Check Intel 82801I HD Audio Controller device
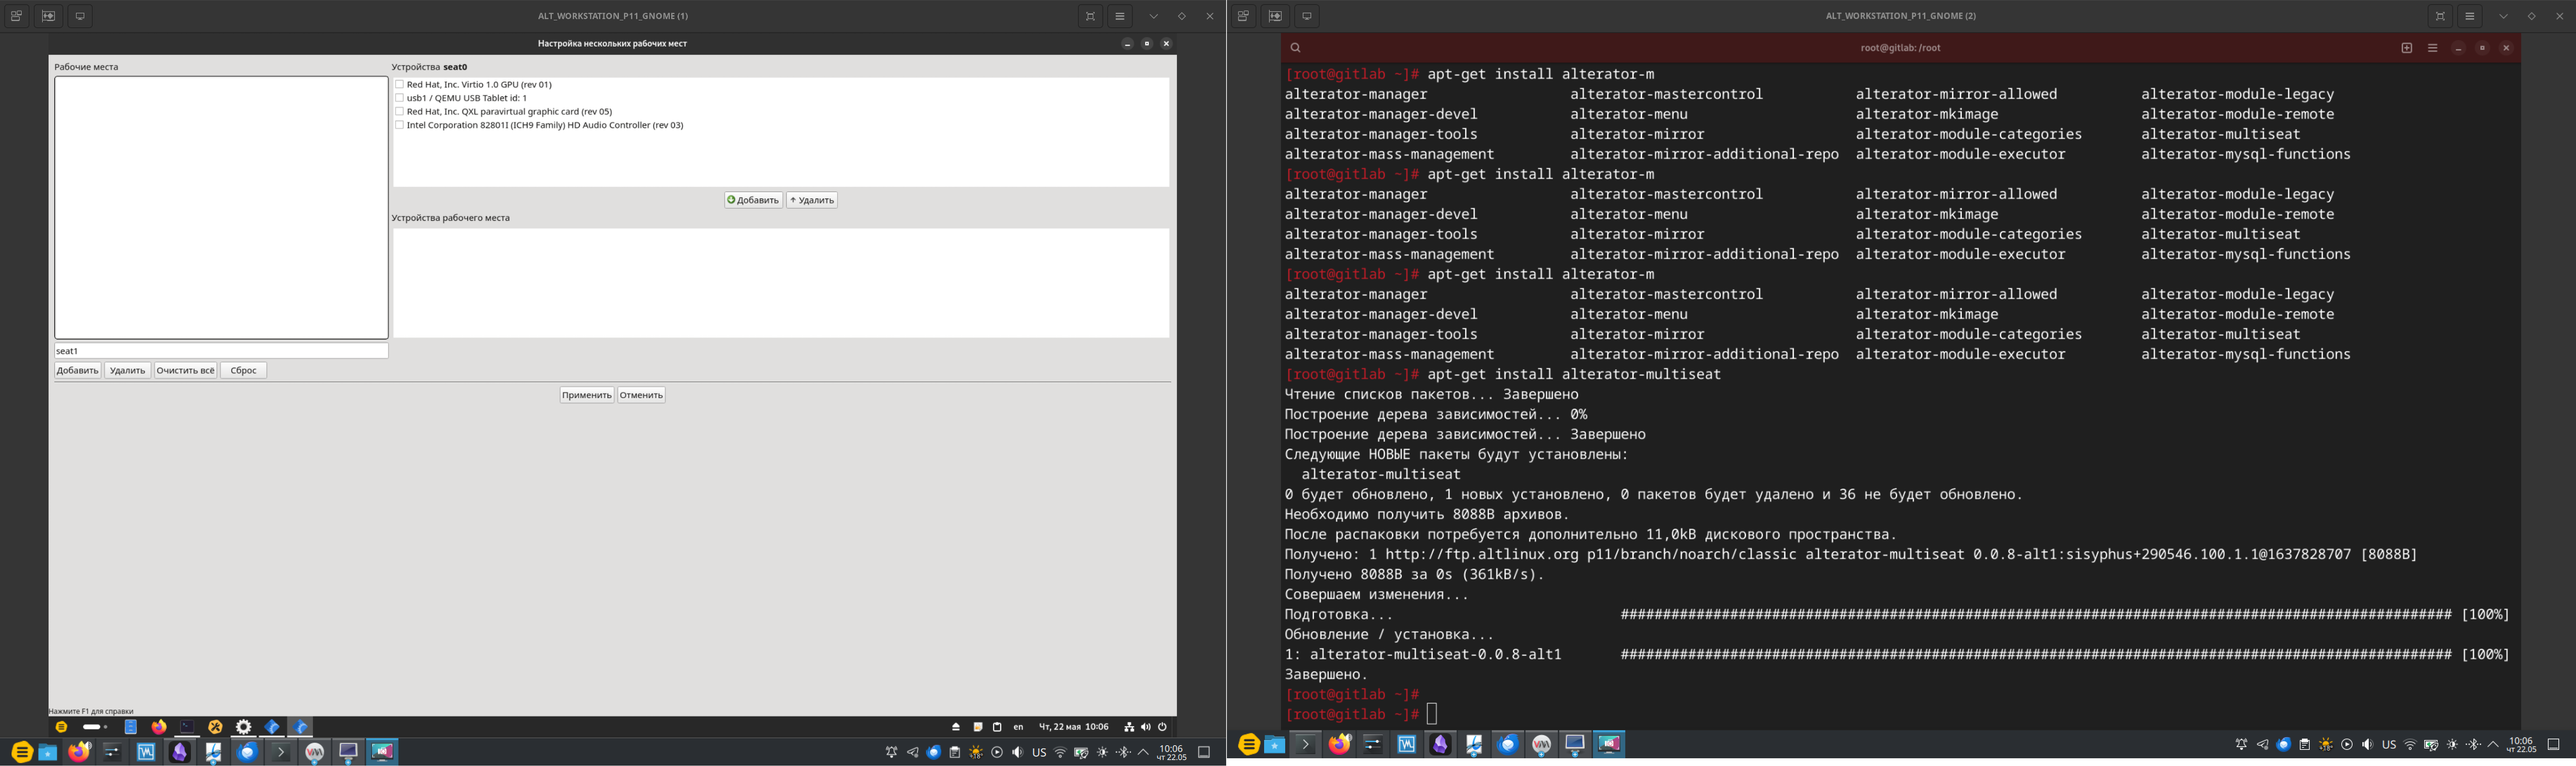This screenshot has height=766, width=2576. point(399,125)
